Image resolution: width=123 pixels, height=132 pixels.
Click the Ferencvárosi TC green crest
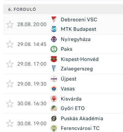[54, 128]
